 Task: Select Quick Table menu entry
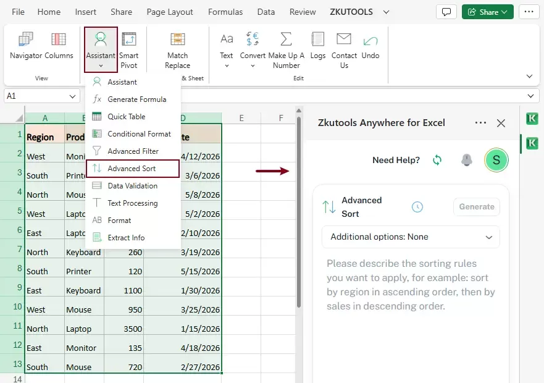[x=133, y=117]
